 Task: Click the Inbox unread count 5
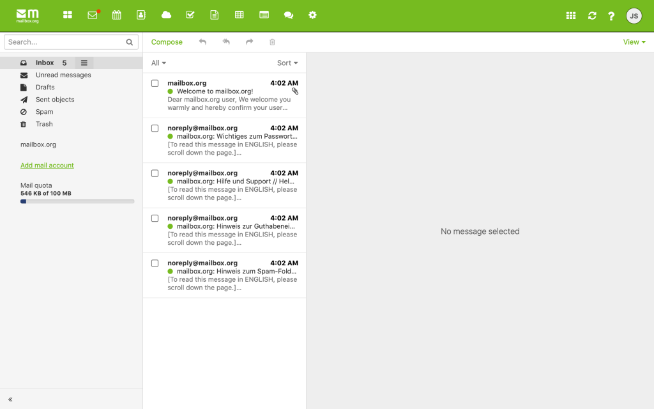pos(65,63)
